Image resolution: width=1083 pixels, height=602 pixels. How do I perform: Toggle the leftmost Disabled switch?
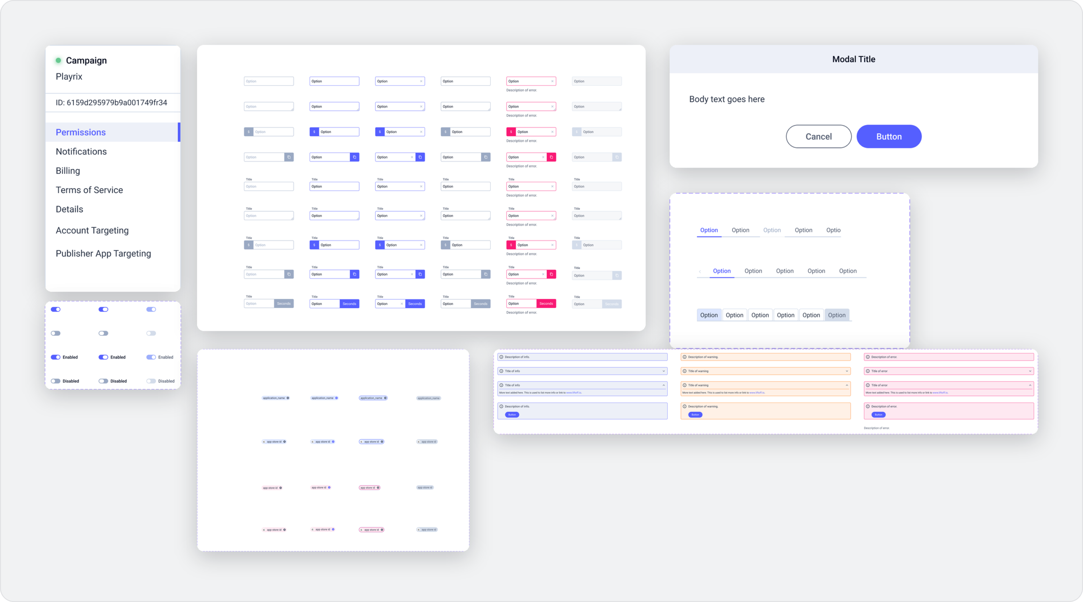(x=56, y=381)
